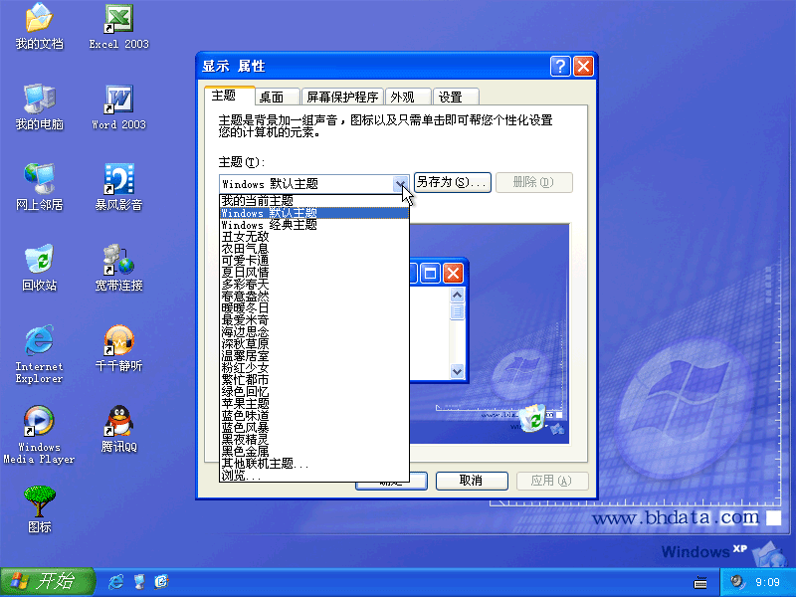Pick the 农田气息 theme
Viewport: 796px width, 597px height.
(314, 249)
